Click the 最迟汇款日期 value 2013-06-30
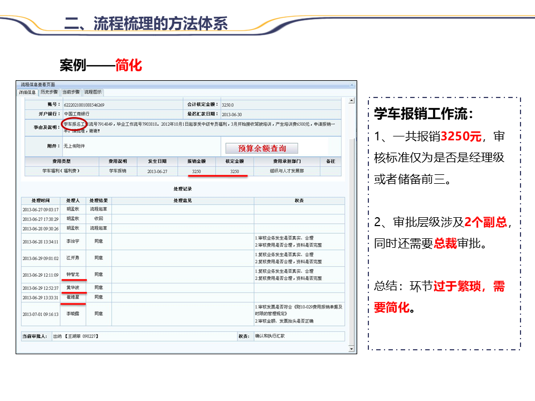This screenshot has height=401, width=535. click(232, 115)
